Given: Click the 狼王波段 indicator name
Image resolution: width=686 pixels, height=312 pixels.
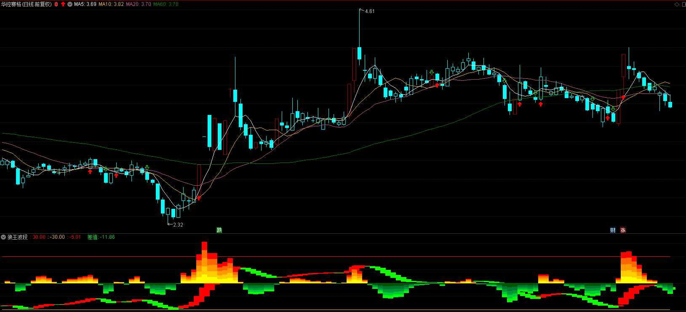Looking at the screenshot, I should [x=17, y=237].
